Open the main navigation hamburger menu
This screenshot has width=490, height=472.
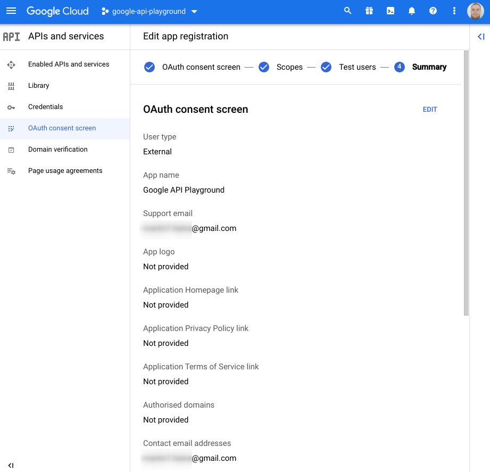point(11,11)
